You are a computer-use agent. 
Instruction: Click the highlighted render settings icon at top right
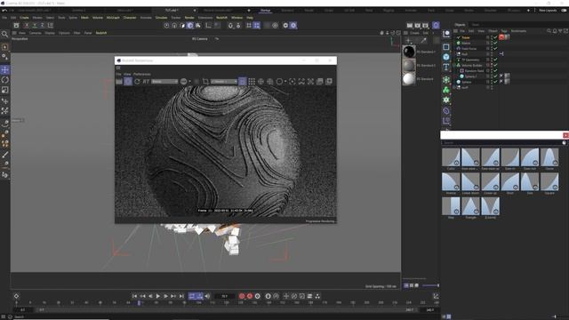[436, 25]
